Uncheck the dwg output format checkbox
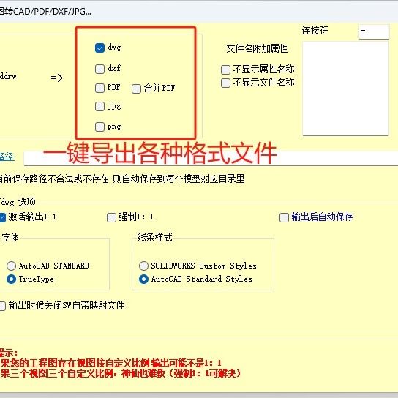Screen dimensions: 398x398 point(99,48)
